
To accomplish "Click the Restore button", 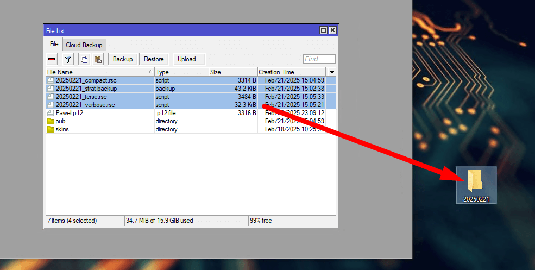I will 154,59.
